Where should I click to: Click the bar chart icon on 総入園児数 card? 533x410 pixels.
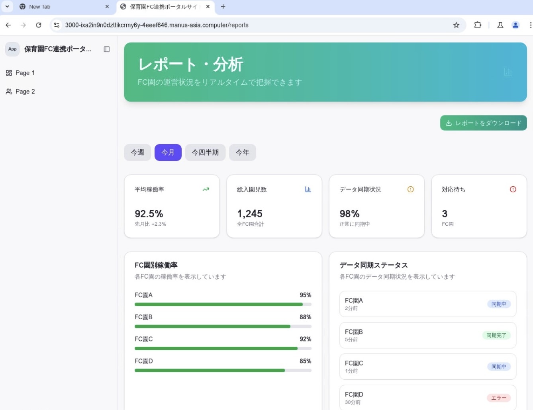tap(308, 189)
